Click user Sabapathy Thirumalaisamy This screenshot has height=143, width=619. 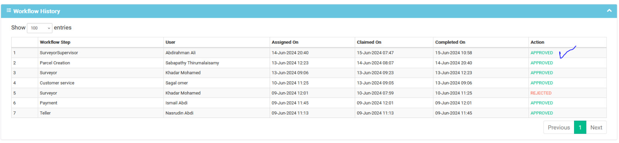tap(192, 63)
